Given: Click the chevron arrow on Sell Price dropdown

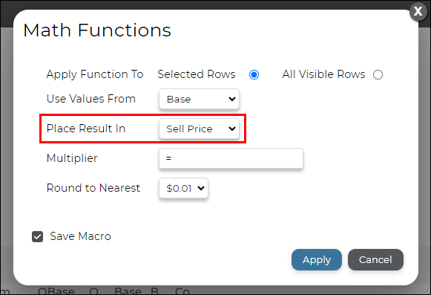Looking at the screenshot, I should pos(232,129).
